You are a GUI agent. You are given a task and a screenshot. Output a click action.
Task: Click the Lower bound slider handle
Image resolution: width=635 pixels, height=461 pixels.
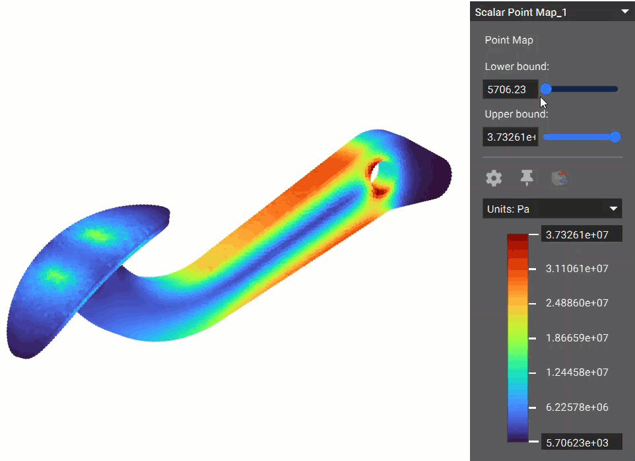[546, 89]
